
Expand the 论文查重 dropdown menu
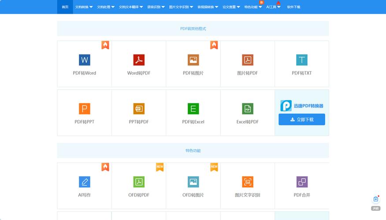[x=231, y=7]
